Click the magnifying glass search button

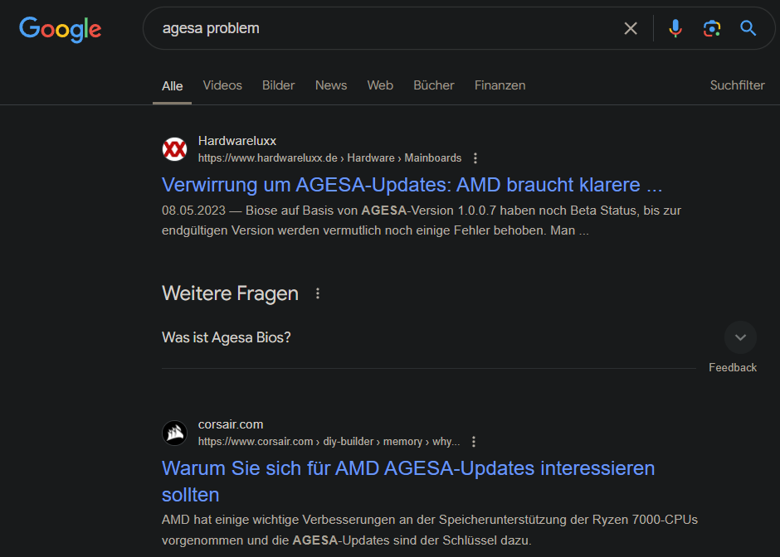pyautogui.click(x=748, y=28)
